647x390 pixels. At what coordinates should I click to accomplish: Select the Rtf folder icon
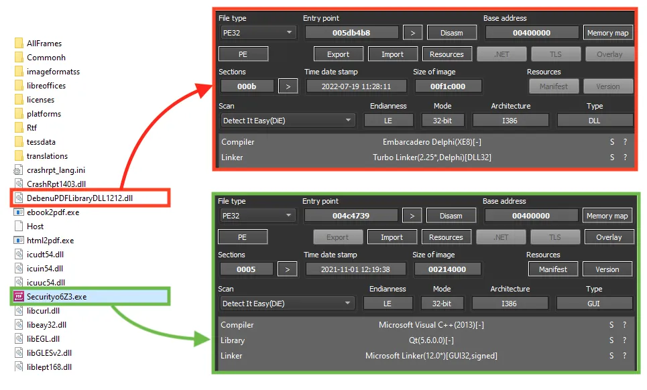pos(19,127)
